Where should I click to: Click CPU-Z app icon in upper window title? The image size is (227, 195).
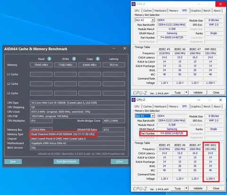(x=133, y=4)
